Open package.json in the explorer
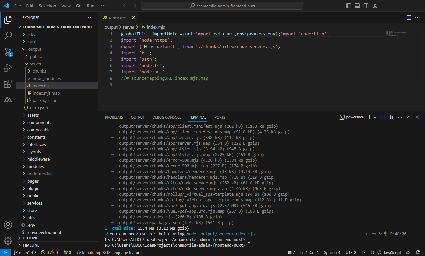This screenshot has height=256, width=425. point(57,100)
